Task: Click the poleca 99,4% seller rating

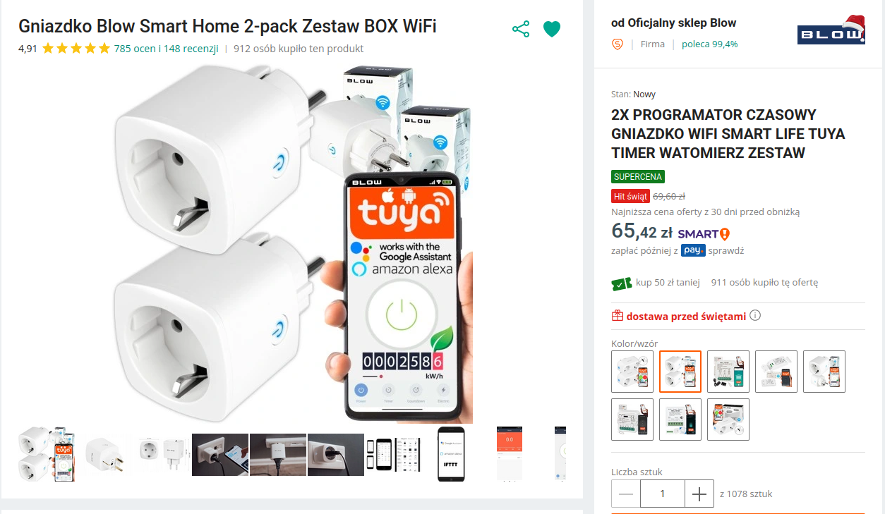Action: (x=710, y=44)
